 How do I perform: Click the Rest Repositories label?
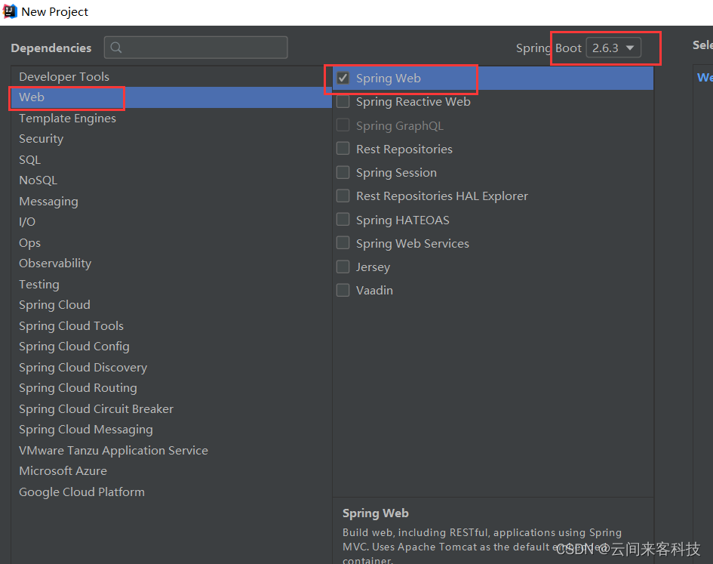coord(404,149)
